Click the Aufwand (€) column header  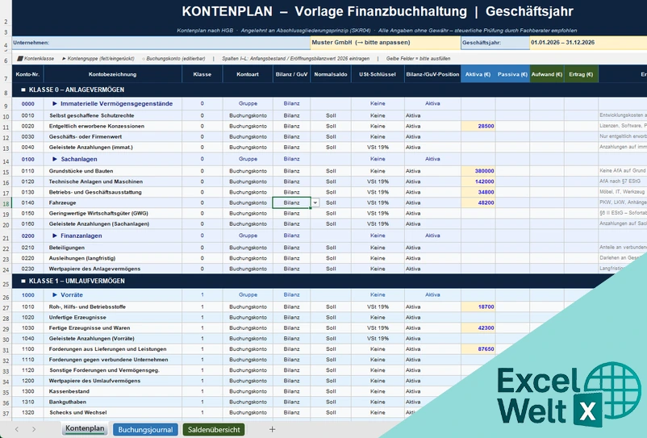[547, 74]
